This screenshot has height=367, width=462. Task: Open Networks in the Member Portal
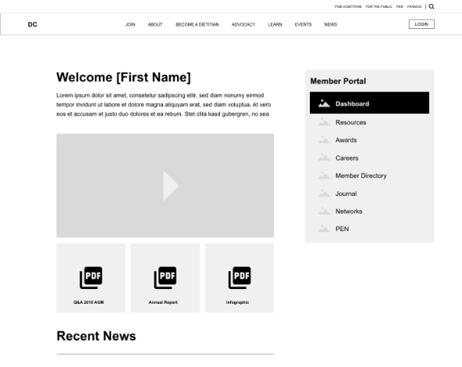(349, 212)
